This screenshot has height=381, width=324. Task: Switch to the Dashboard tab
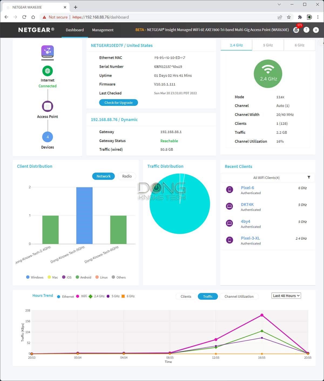click(x=75, y=30)
